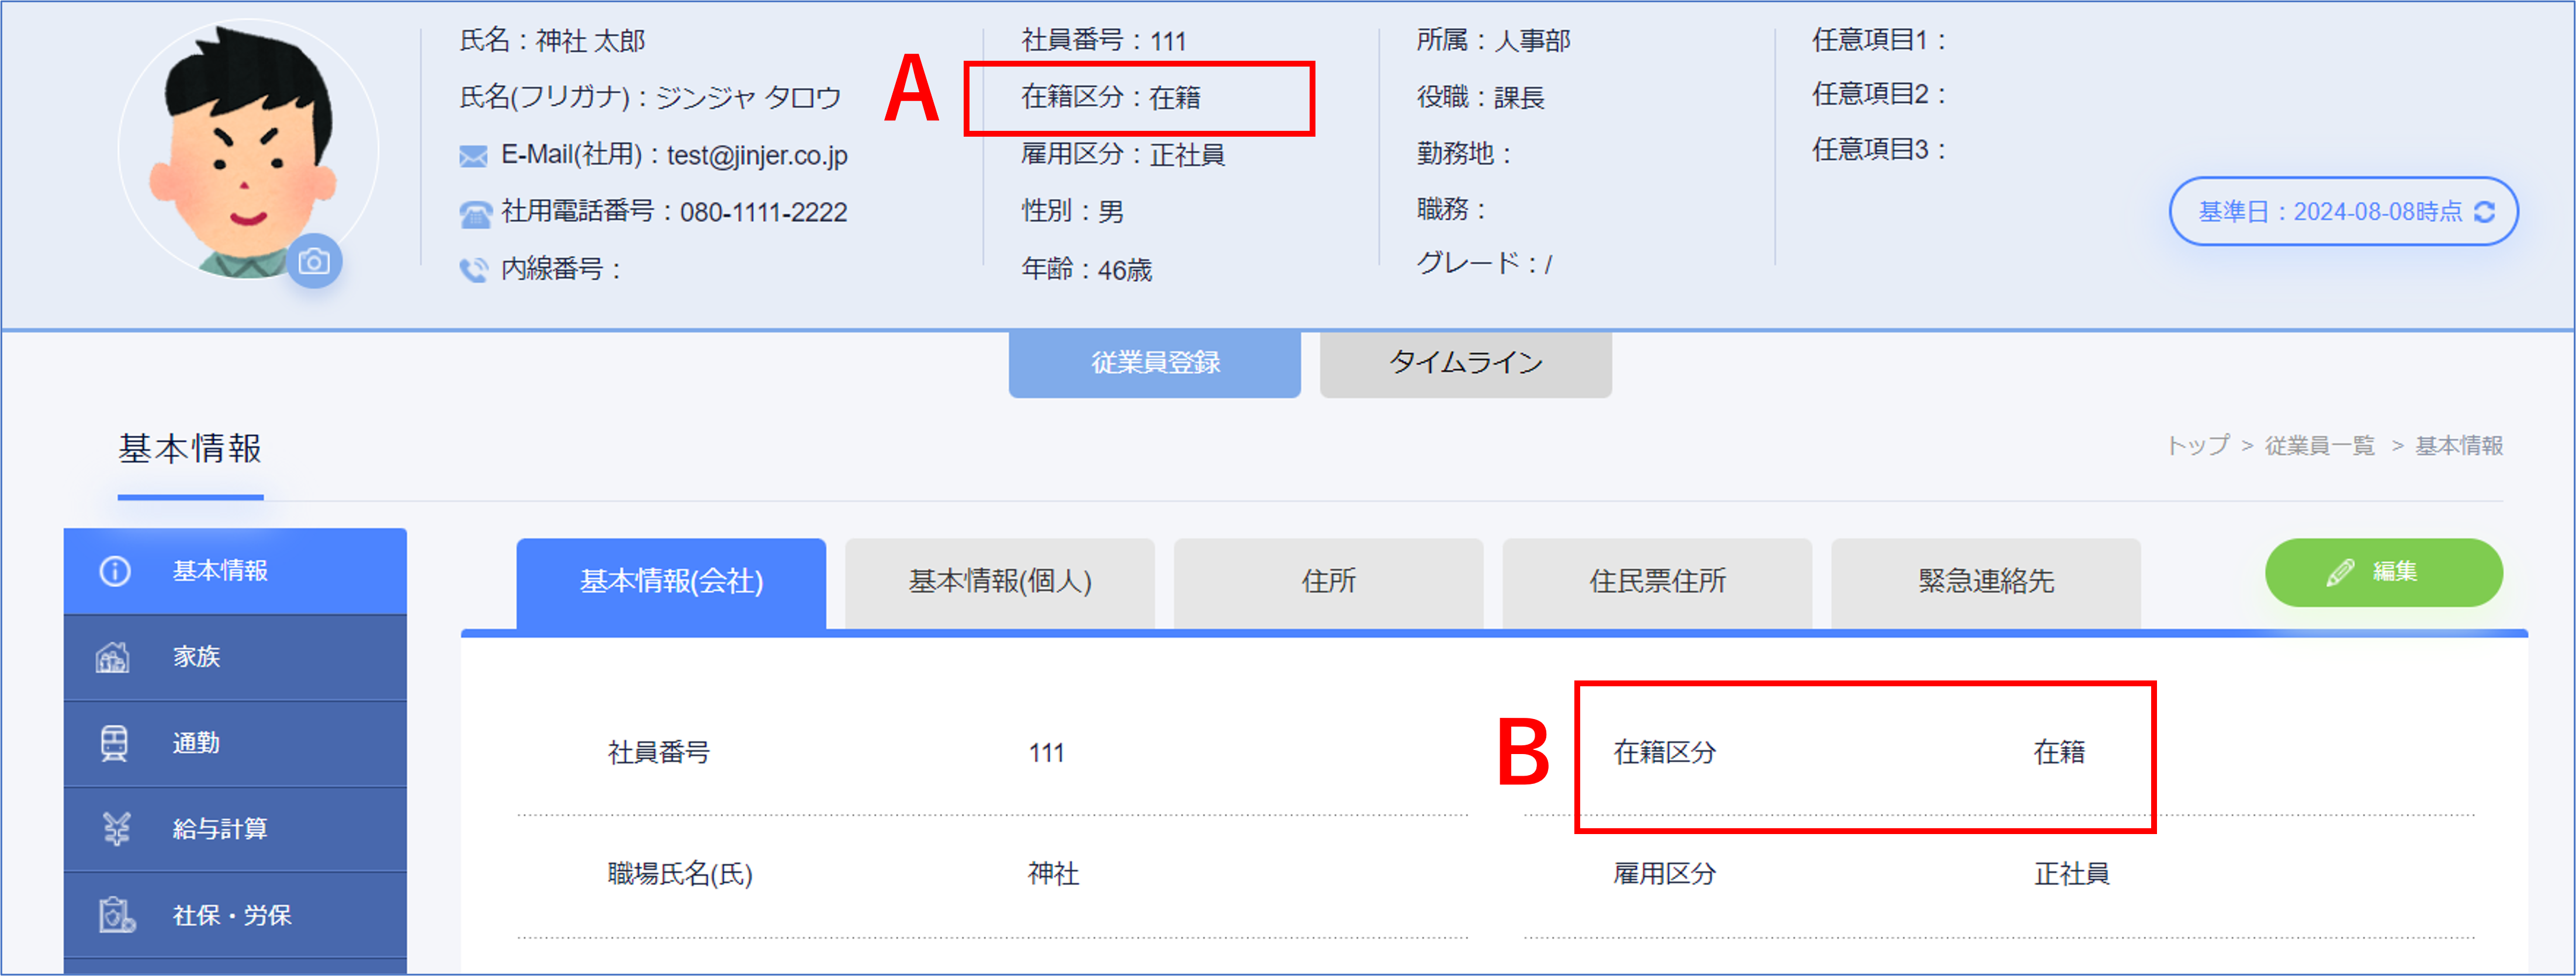Switch to the タイムライン tab
The height and width of the screenshot is (976, 2576).
click(x=1465, y=364)
